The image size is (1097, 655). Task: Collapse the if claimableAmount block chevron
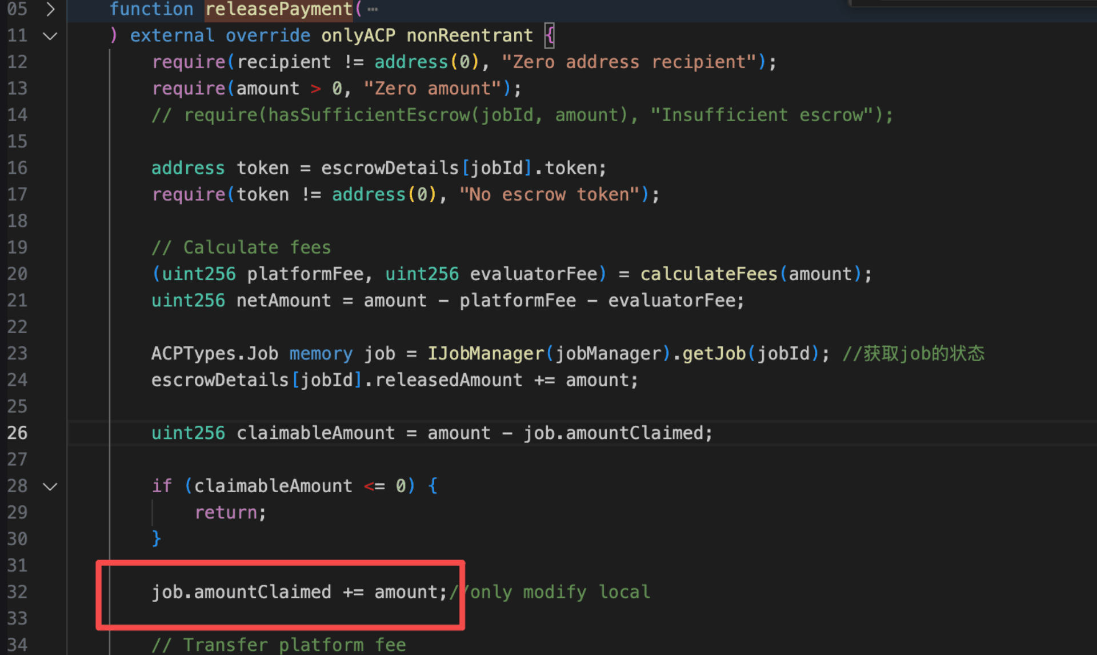click(x=50, y=486)
